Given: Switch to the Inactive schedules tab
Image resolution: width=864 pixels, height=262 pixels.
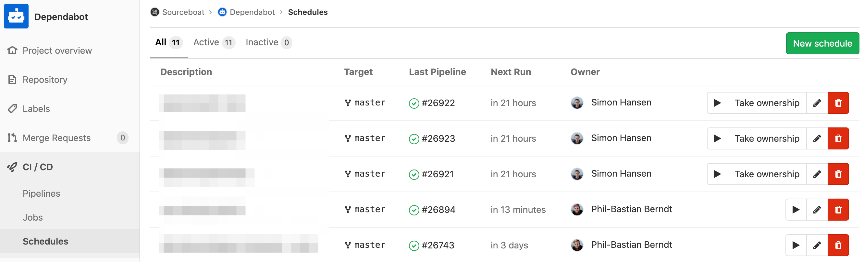Looking at the screenshot, I should pos(268,42).
